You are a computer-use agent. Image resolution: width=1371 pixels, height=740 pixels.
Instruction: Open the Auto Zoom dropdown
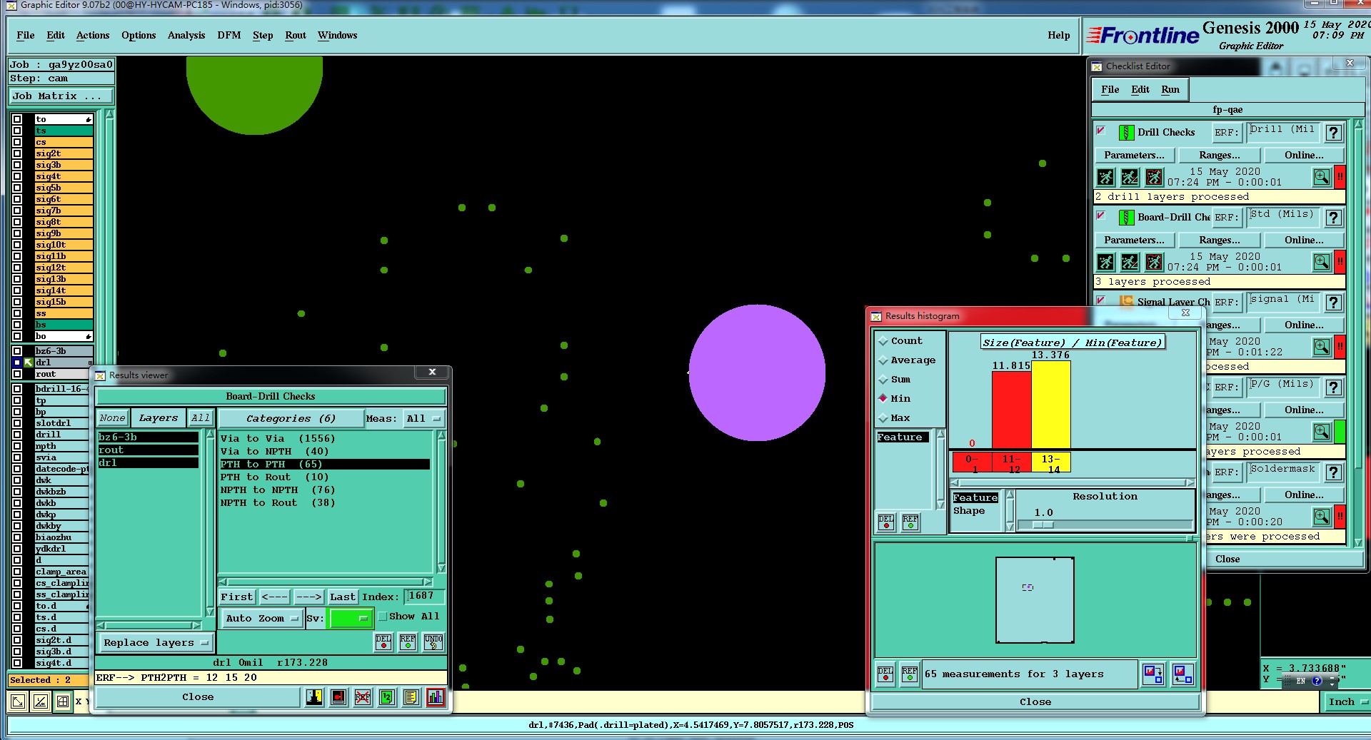pyautogui.click(x=262, y=619)
